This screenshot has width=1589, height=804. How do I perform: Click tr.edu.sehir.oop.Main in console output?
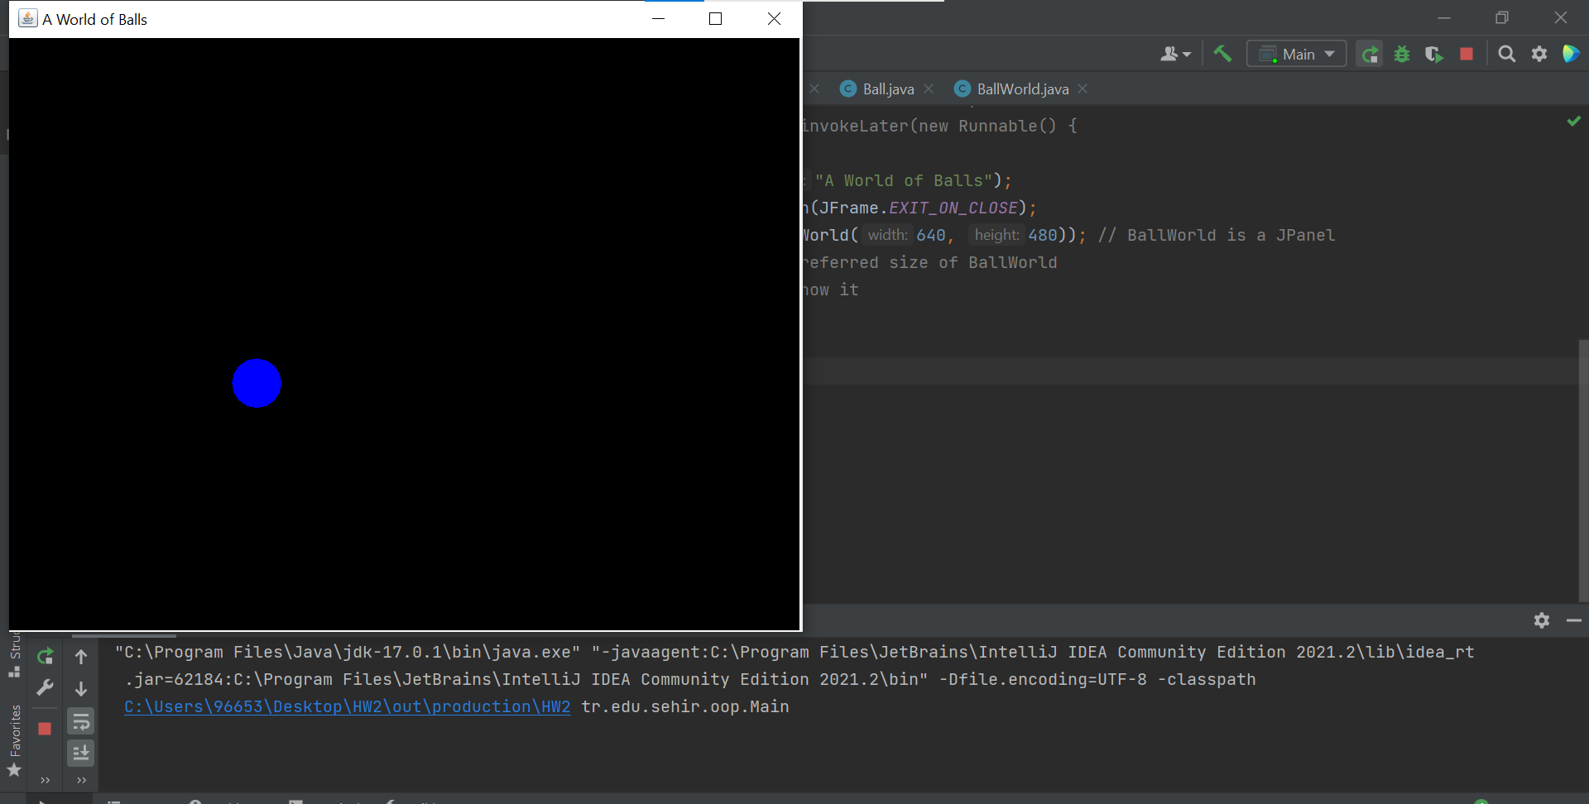[x=685, y=707]
